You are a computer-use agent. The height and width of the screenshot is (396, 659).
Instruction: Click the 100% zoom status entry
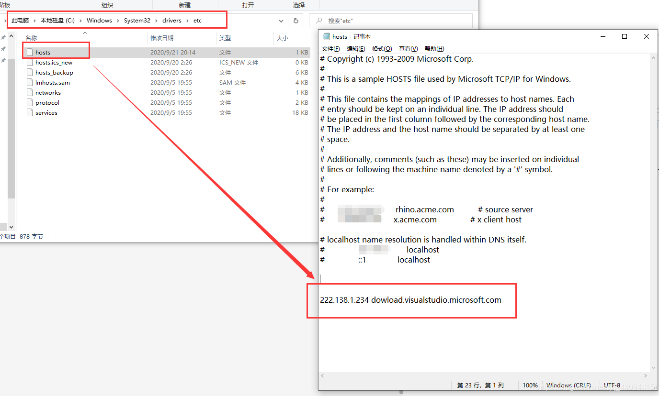point(530,385)
